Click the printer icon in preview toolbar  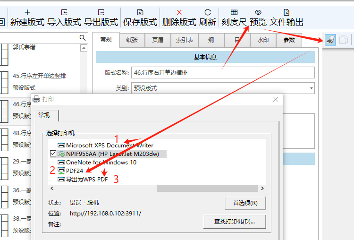(330, 40)
